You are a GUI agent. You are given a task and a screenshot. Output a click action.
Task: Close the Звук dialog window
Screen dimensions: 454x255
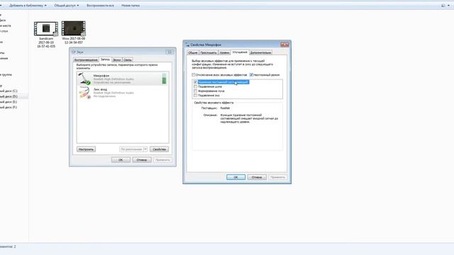(x=170, y=52)
